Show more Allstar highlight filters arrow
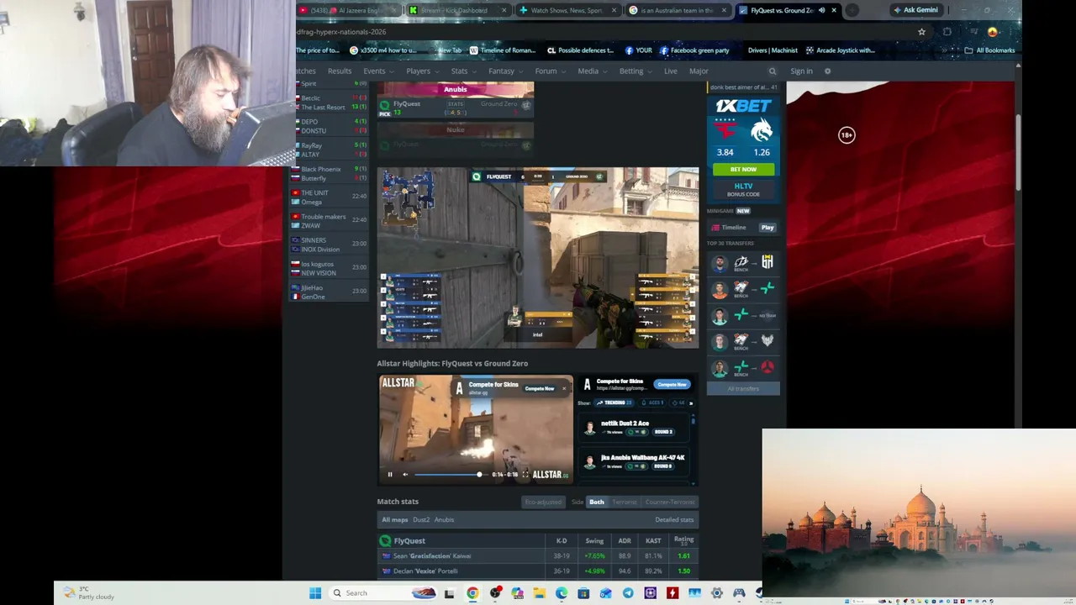The width and height of the screenshot is (1076, 605). pyautogui.click(x=691, y=403)
